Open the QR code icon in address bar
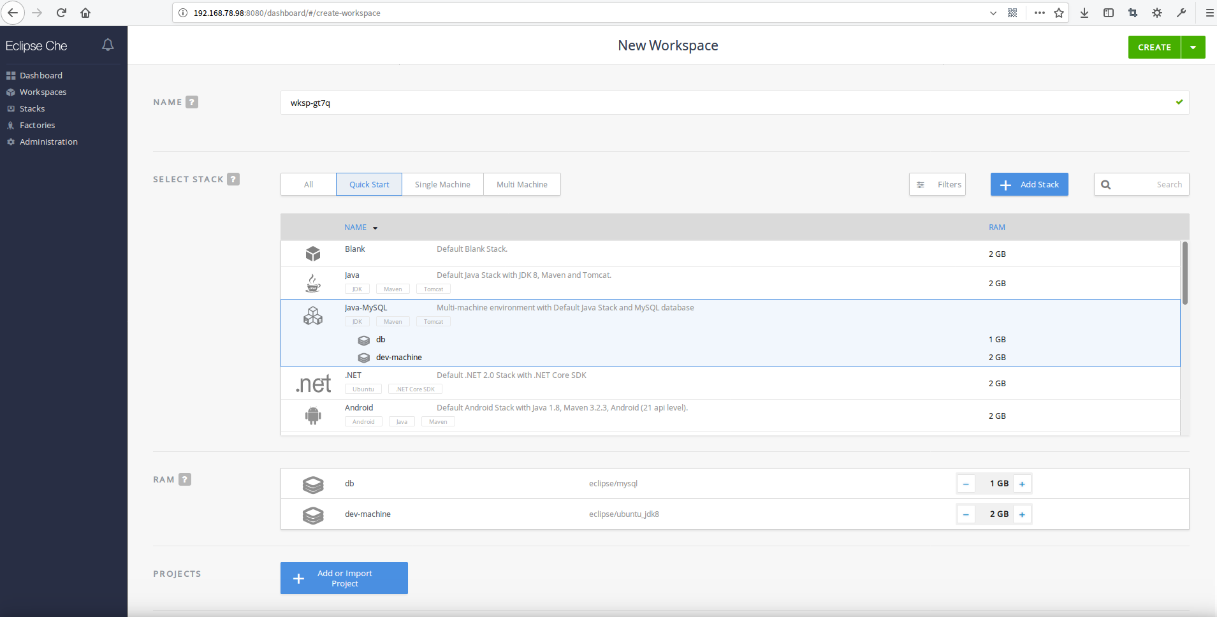 pos(1012,13)
